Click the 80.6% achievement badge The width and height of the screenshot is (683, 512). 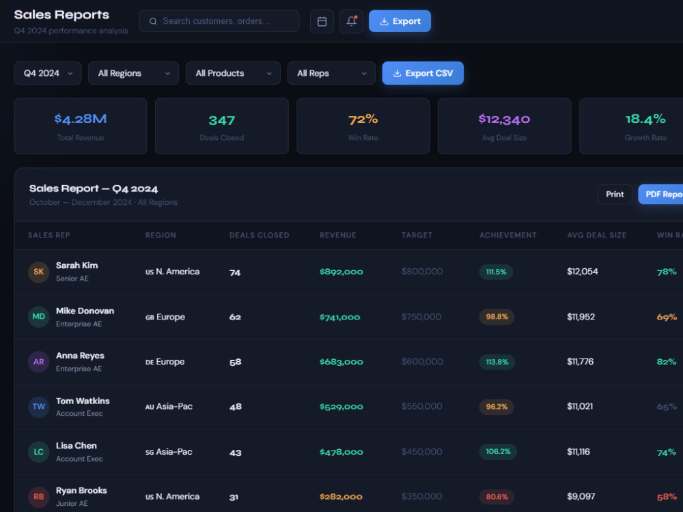click(497, 497)
